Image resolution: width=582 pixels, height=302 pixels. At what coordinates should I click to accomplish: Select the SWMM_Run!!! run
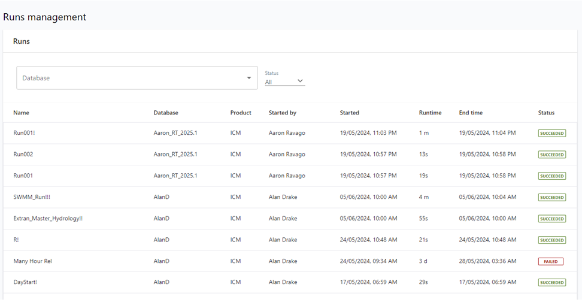[x=31, y=197]
